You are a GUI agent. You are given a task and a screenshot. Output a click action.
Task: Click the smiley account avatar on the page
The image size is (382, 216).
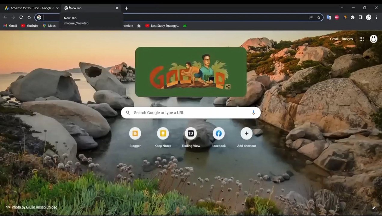(x=373, y=39)
